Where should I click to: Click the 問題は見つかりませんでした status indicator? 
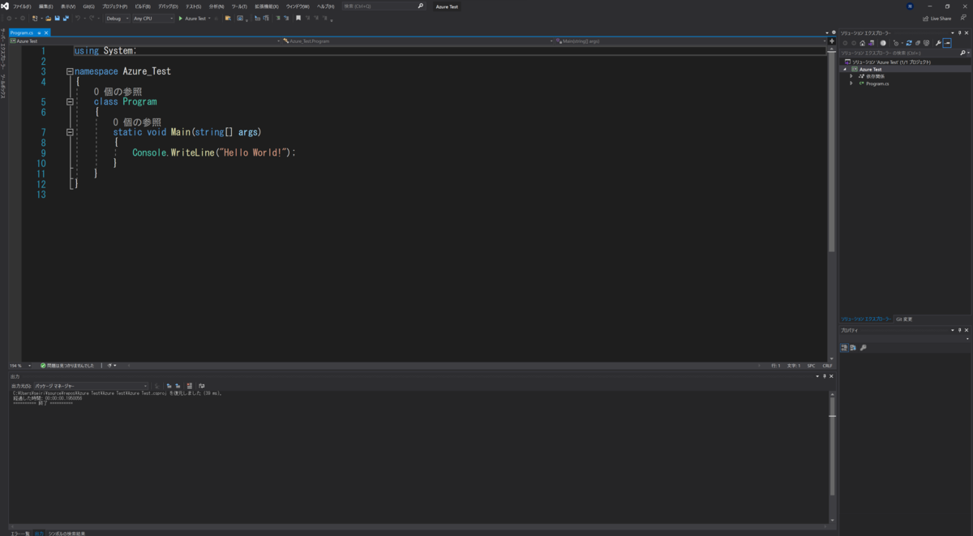tap(71, 366)
